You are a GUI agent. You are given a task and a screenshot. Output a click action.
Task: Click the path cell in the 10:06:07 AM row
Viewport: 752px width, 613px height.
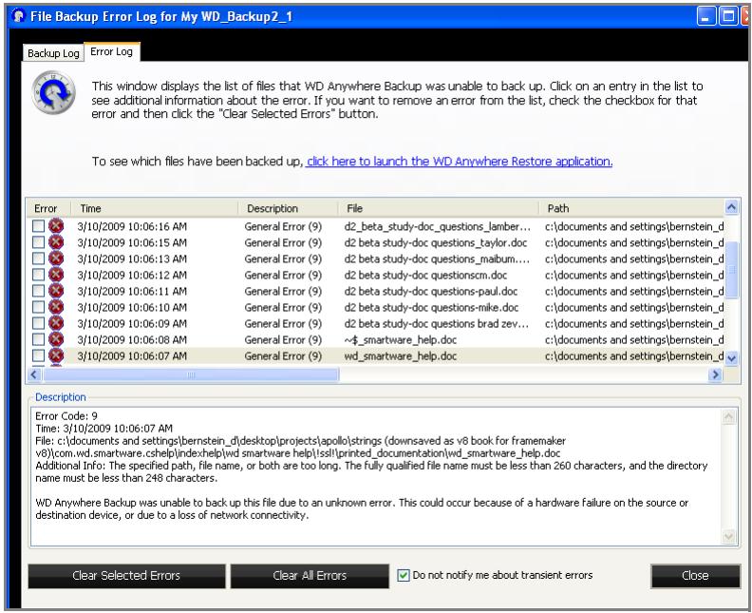pos(634,355)
